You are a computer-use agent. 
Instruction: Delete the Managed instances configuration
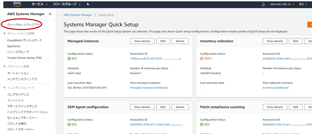[180, 41]
